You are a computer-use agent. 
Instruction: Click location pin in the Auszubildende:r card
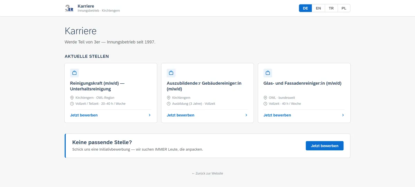coord(169,98)
